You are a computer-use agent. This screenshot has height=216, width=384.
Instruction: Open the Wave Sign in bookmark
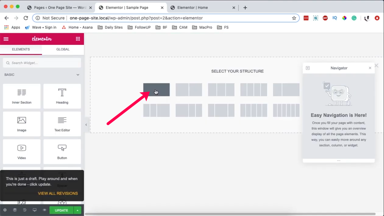pyautogui.click(x=40, y=27)
